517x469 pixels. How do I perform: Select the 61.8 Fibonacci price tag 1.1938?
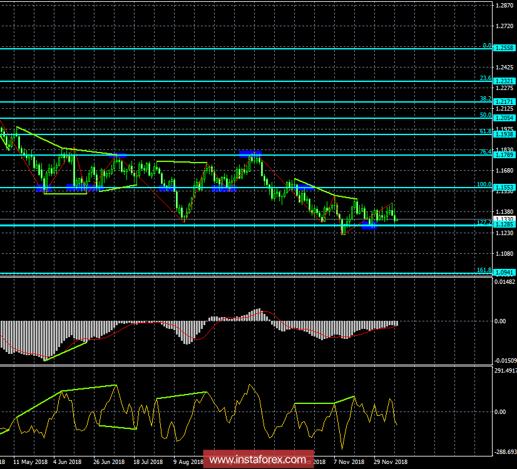[x=504, y=134]
